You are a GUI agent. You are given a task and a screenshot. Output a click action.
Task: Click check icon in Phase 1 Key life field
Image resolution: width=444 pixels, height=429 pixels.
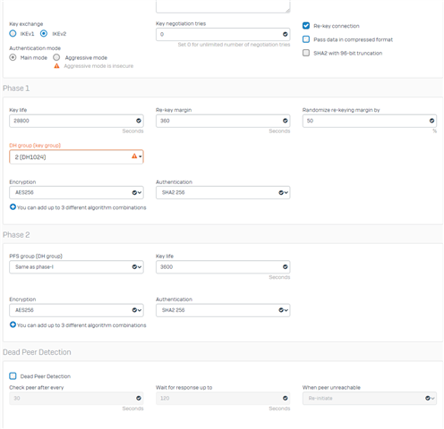pos(139,121)
